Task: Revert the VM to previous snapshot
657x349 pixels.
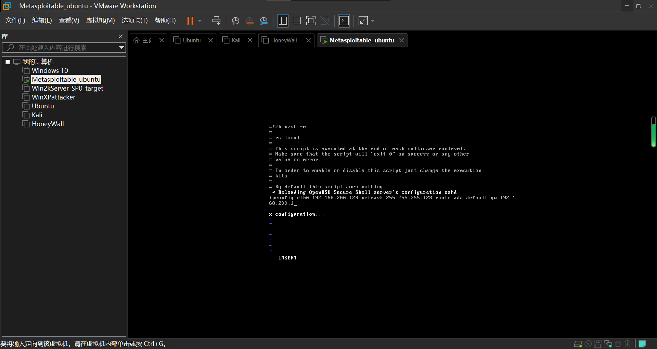Action: (x=250, y=21)
